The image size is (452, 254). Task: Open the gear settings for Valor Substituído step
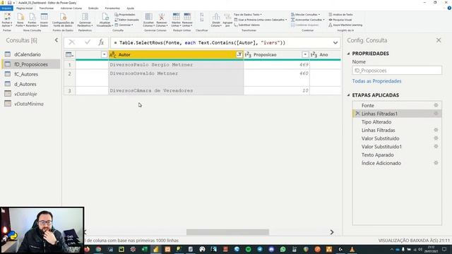436,138
